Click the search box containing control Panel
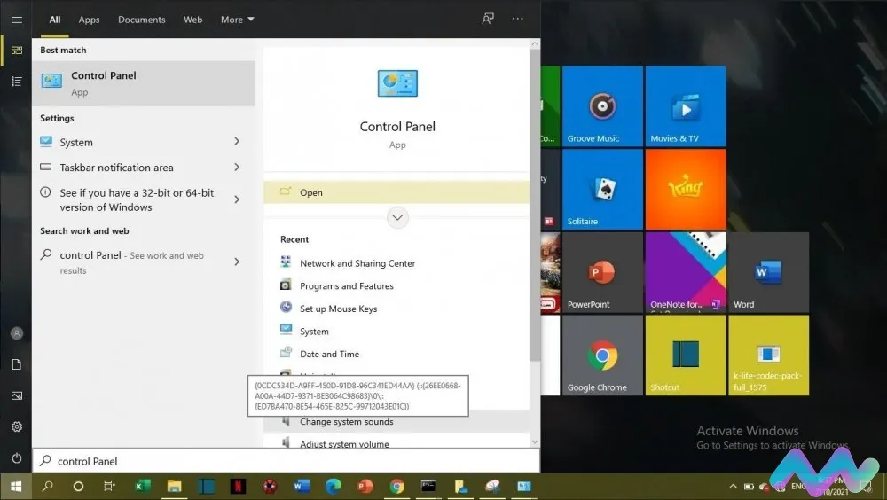 point(287,461)
